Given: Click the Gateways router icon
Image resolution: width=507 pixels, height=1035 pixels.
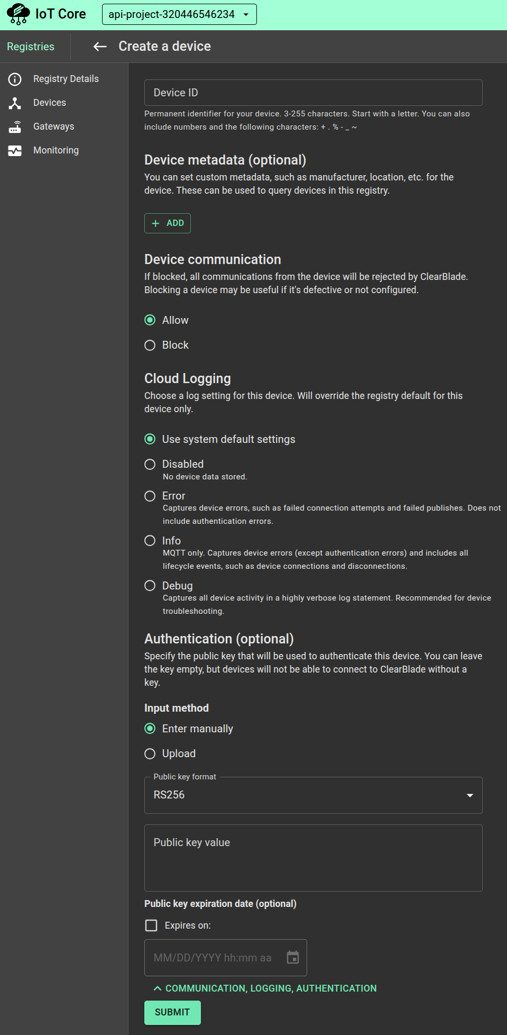Looking at the screenshot, I should click(x=15, y=127).
